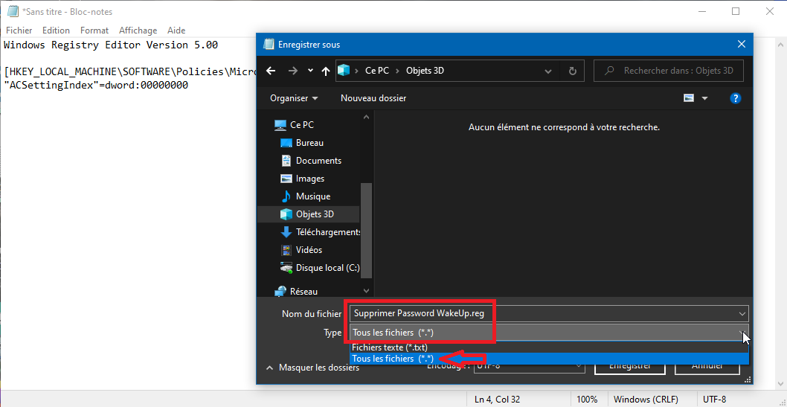Click the navigation pane scrollbar thumb
This screenshot has height=407, width=787.
(x=367, y=231)
